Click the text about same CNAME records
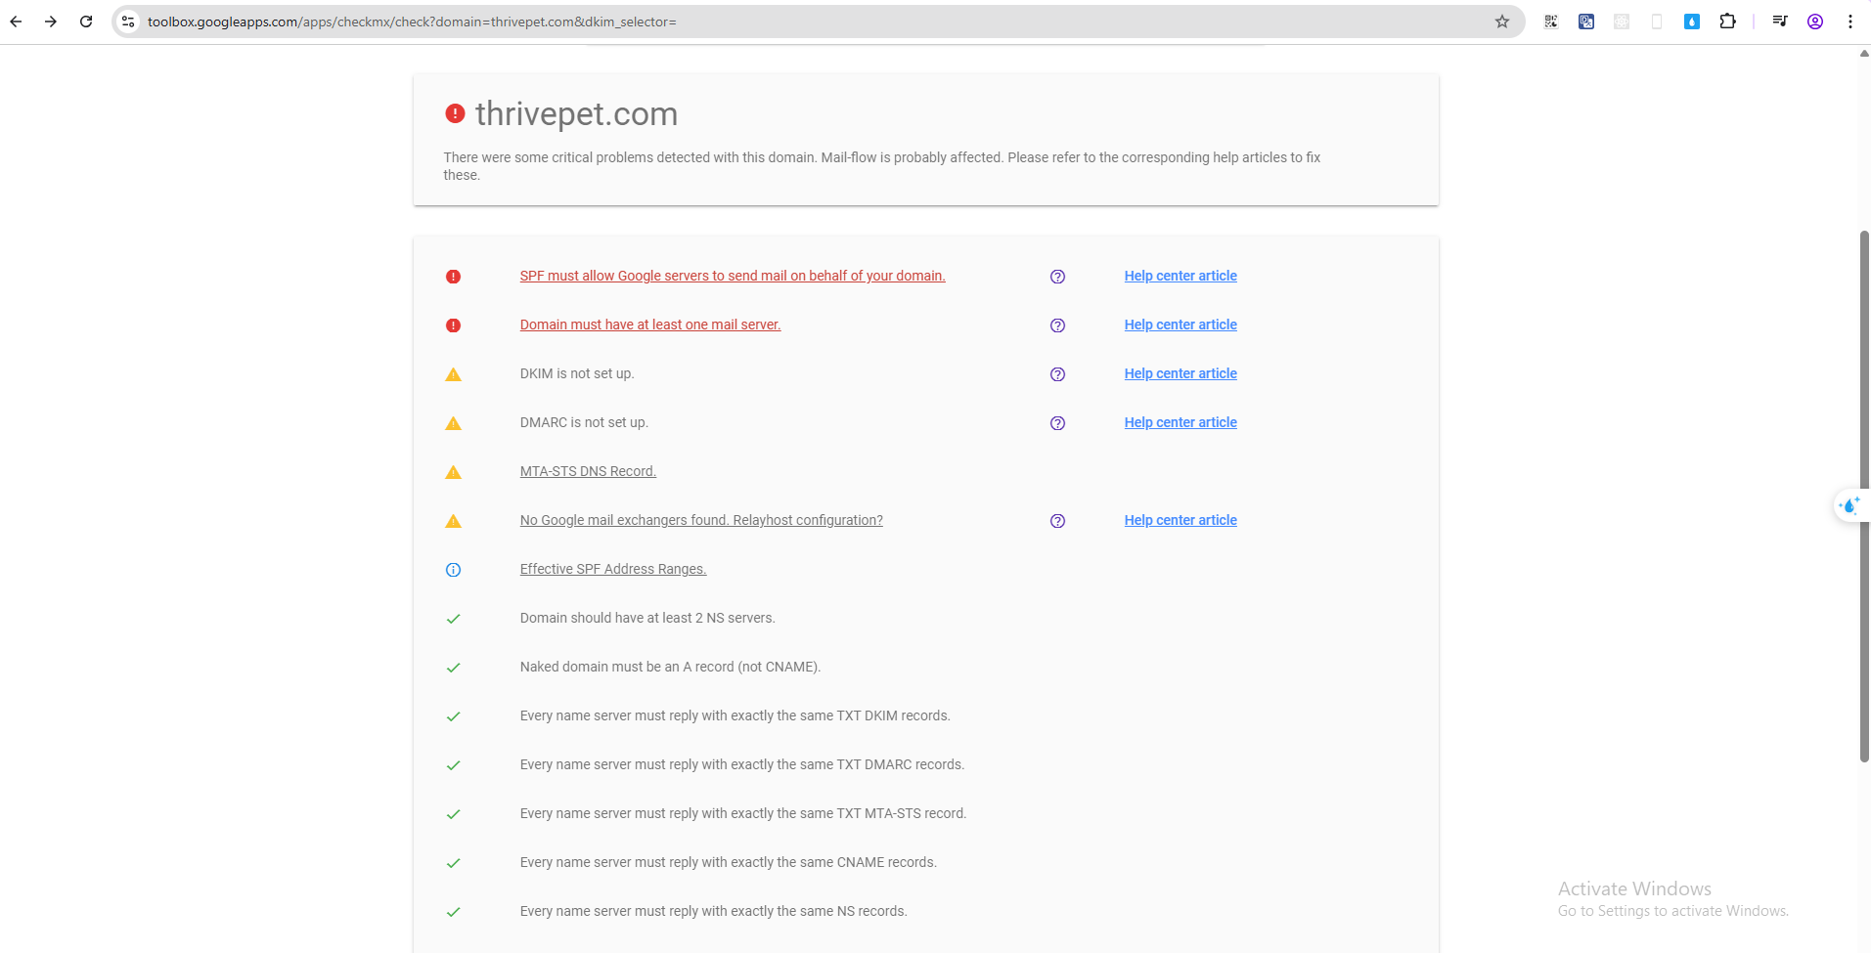1871x953 pixels. (729, 862)
